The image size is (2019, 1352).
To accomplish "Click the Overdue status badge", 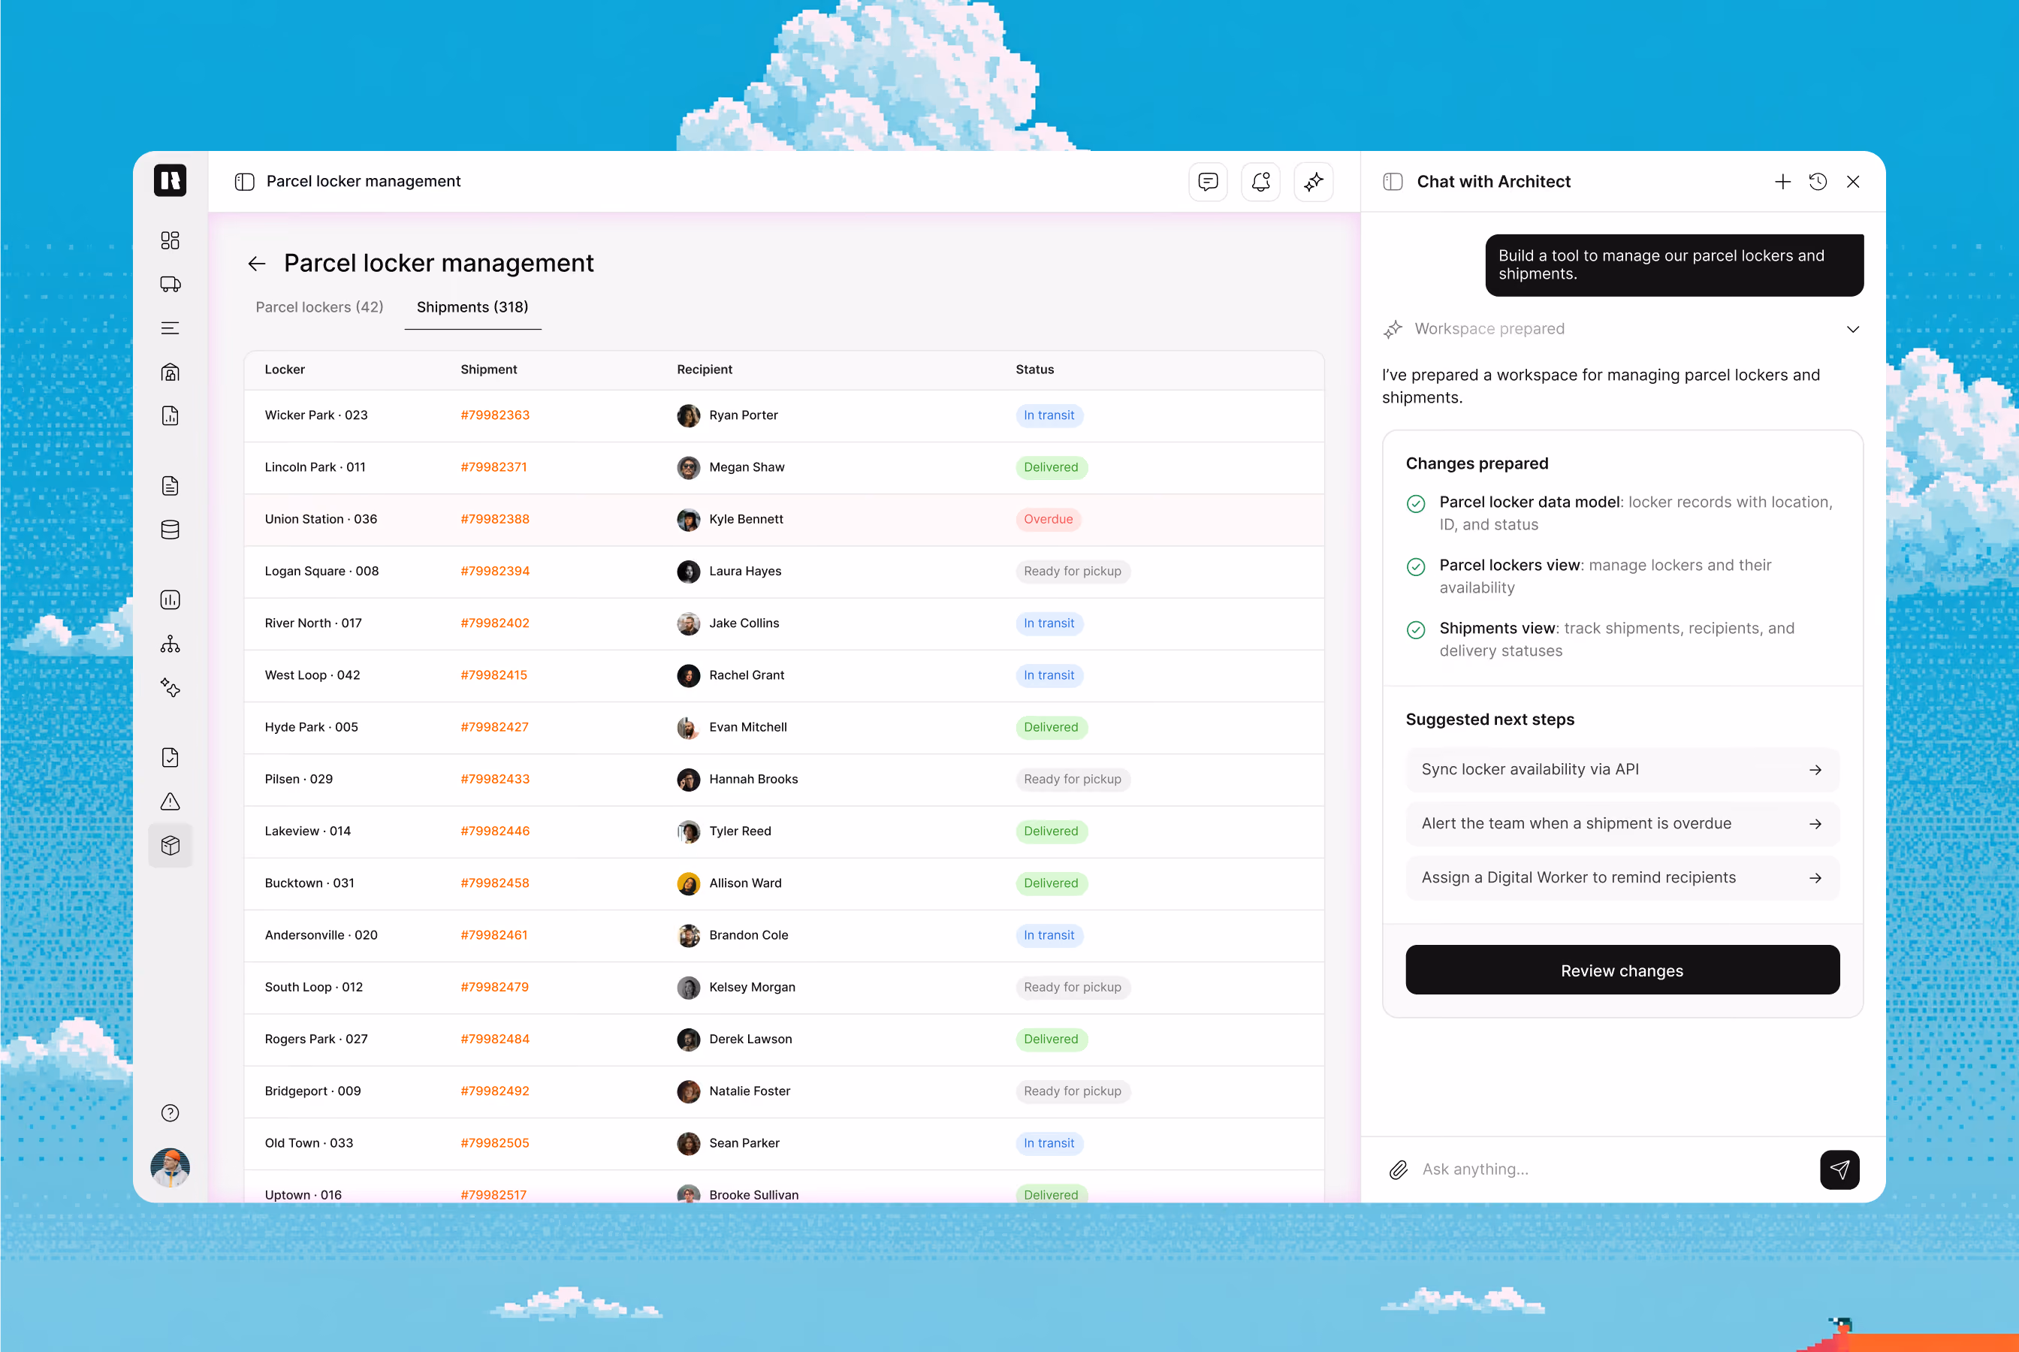I will coord(1049,520).
